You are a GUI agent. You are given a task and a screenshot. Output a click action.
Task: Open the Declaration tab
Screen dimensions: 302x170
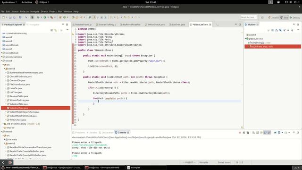click(106, 133)
